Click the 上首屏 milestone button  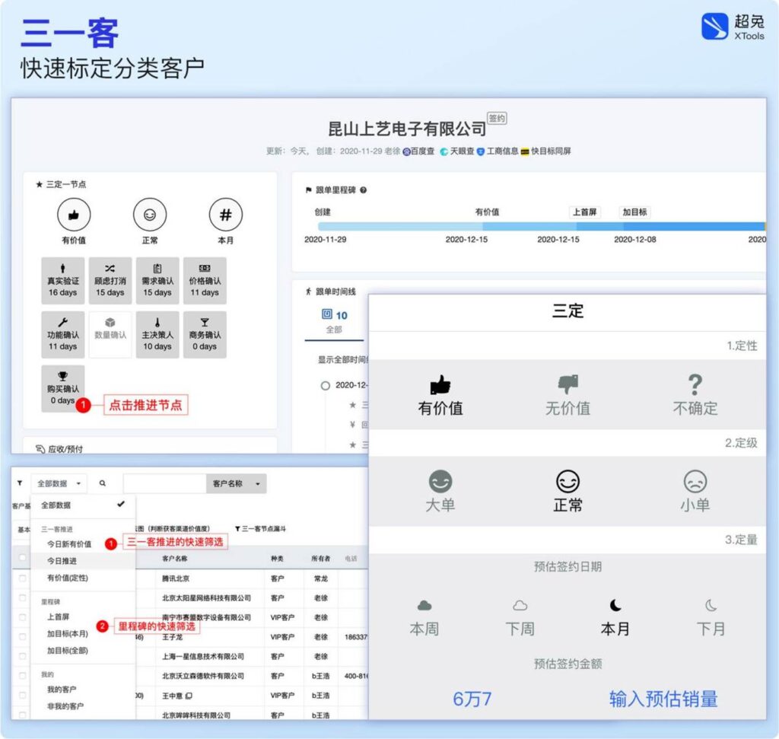coord(584,212)
